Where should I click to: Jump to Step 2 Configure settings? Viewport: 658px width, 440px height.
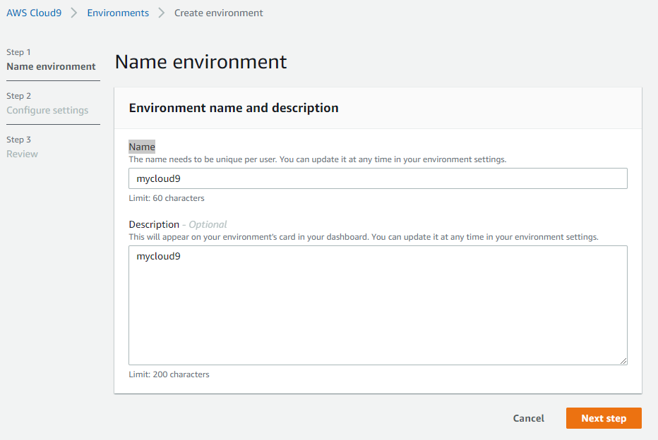pos(47,110)
